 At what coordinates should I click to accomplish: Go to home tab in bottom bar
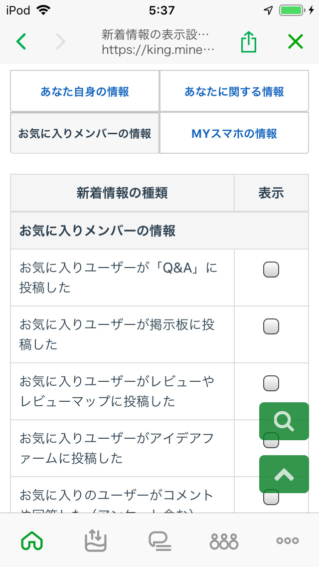tap(32, 541)
